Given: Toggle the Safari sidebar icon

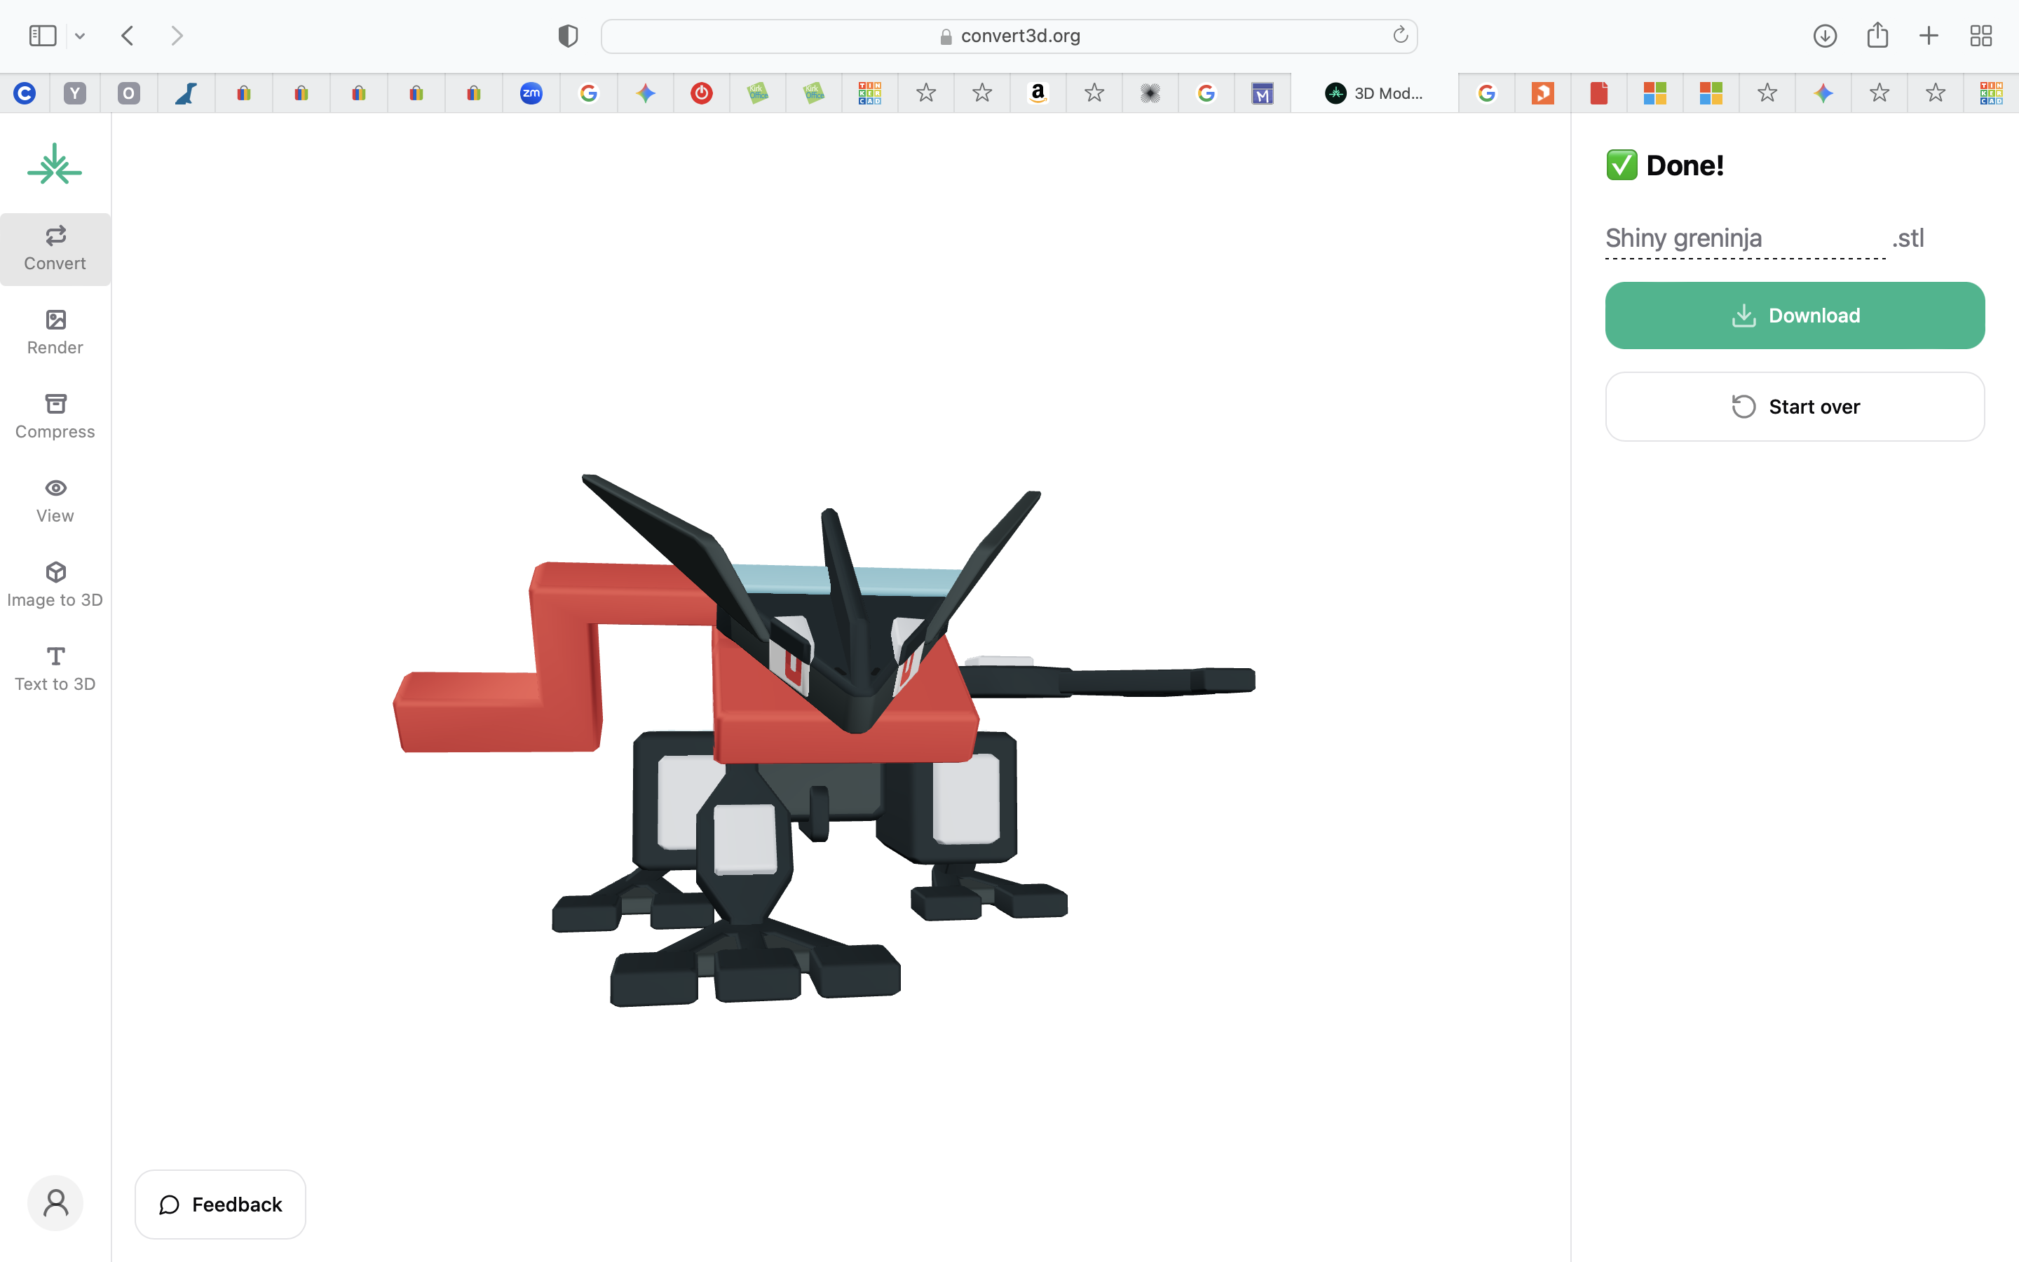Looking at the screenshot, I should point(43,36).
